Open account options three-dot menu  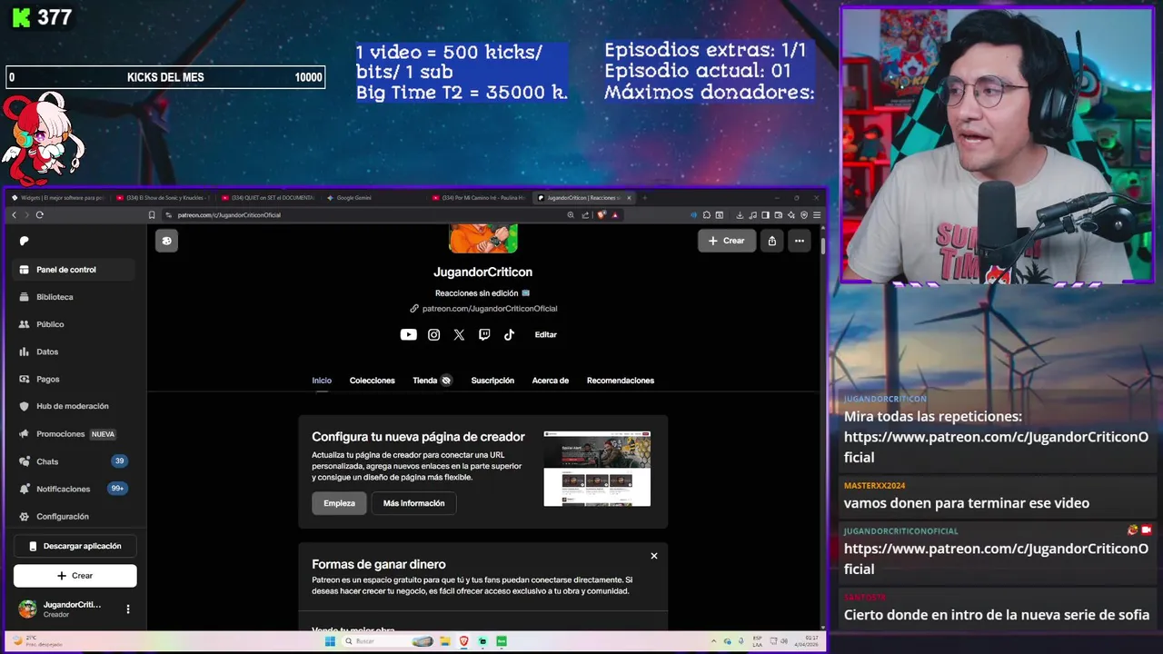click(x=128, y=609)
